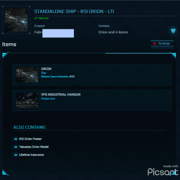Click the Hangar pass label
180x180 pixels.
point(48,99)
